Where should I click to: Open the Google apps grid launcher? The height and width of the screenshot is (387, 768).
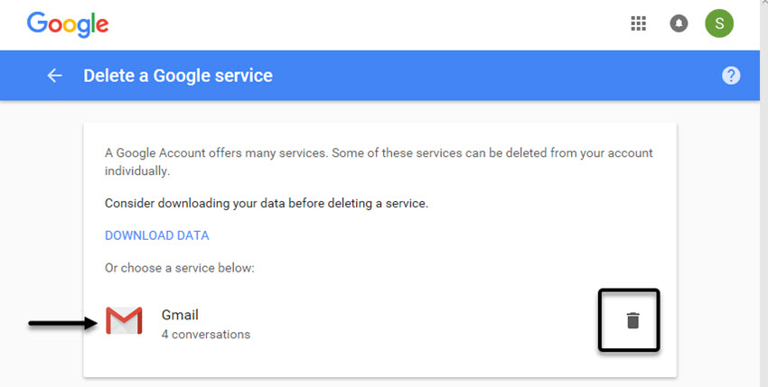[x=638, y=23]
